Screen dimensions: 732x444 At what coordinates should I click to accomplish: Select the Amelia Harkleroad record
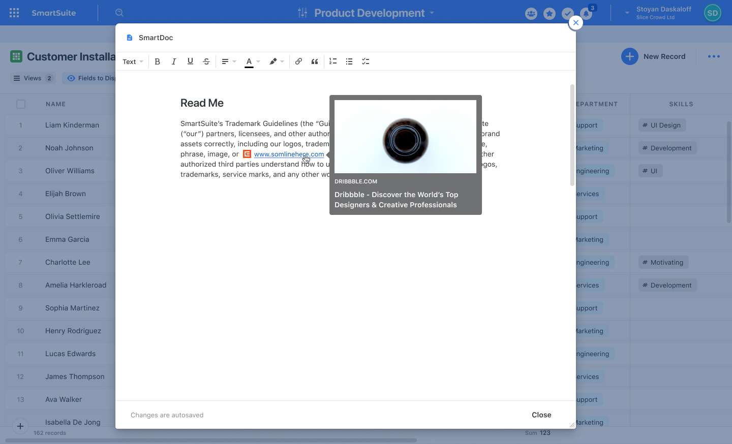tap(76, 285)
